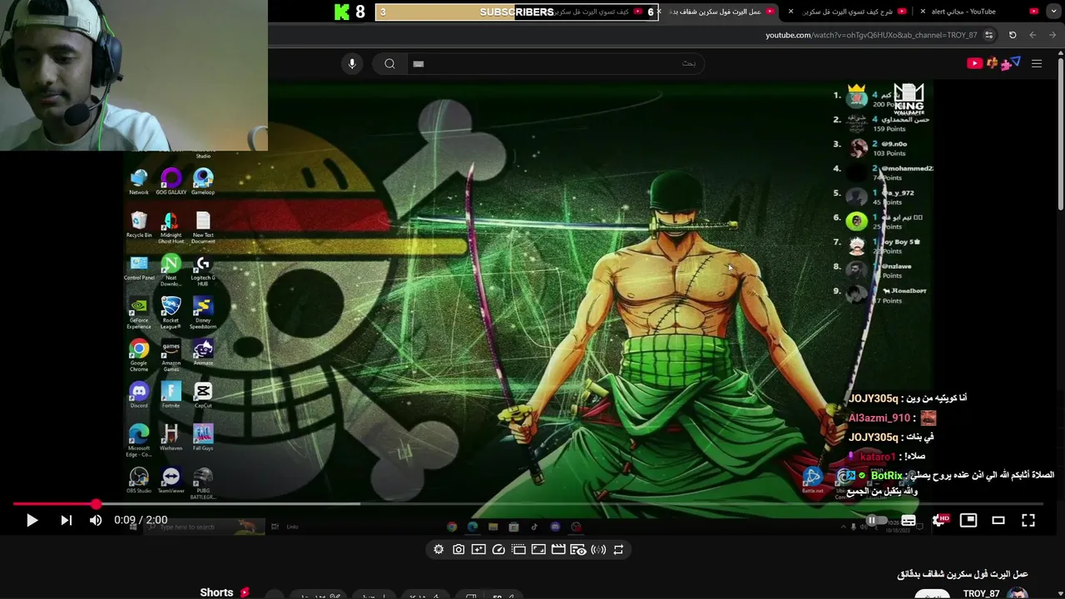Go to YouTube home via logo
The image size is (1065, 599).
coord(975,63)
